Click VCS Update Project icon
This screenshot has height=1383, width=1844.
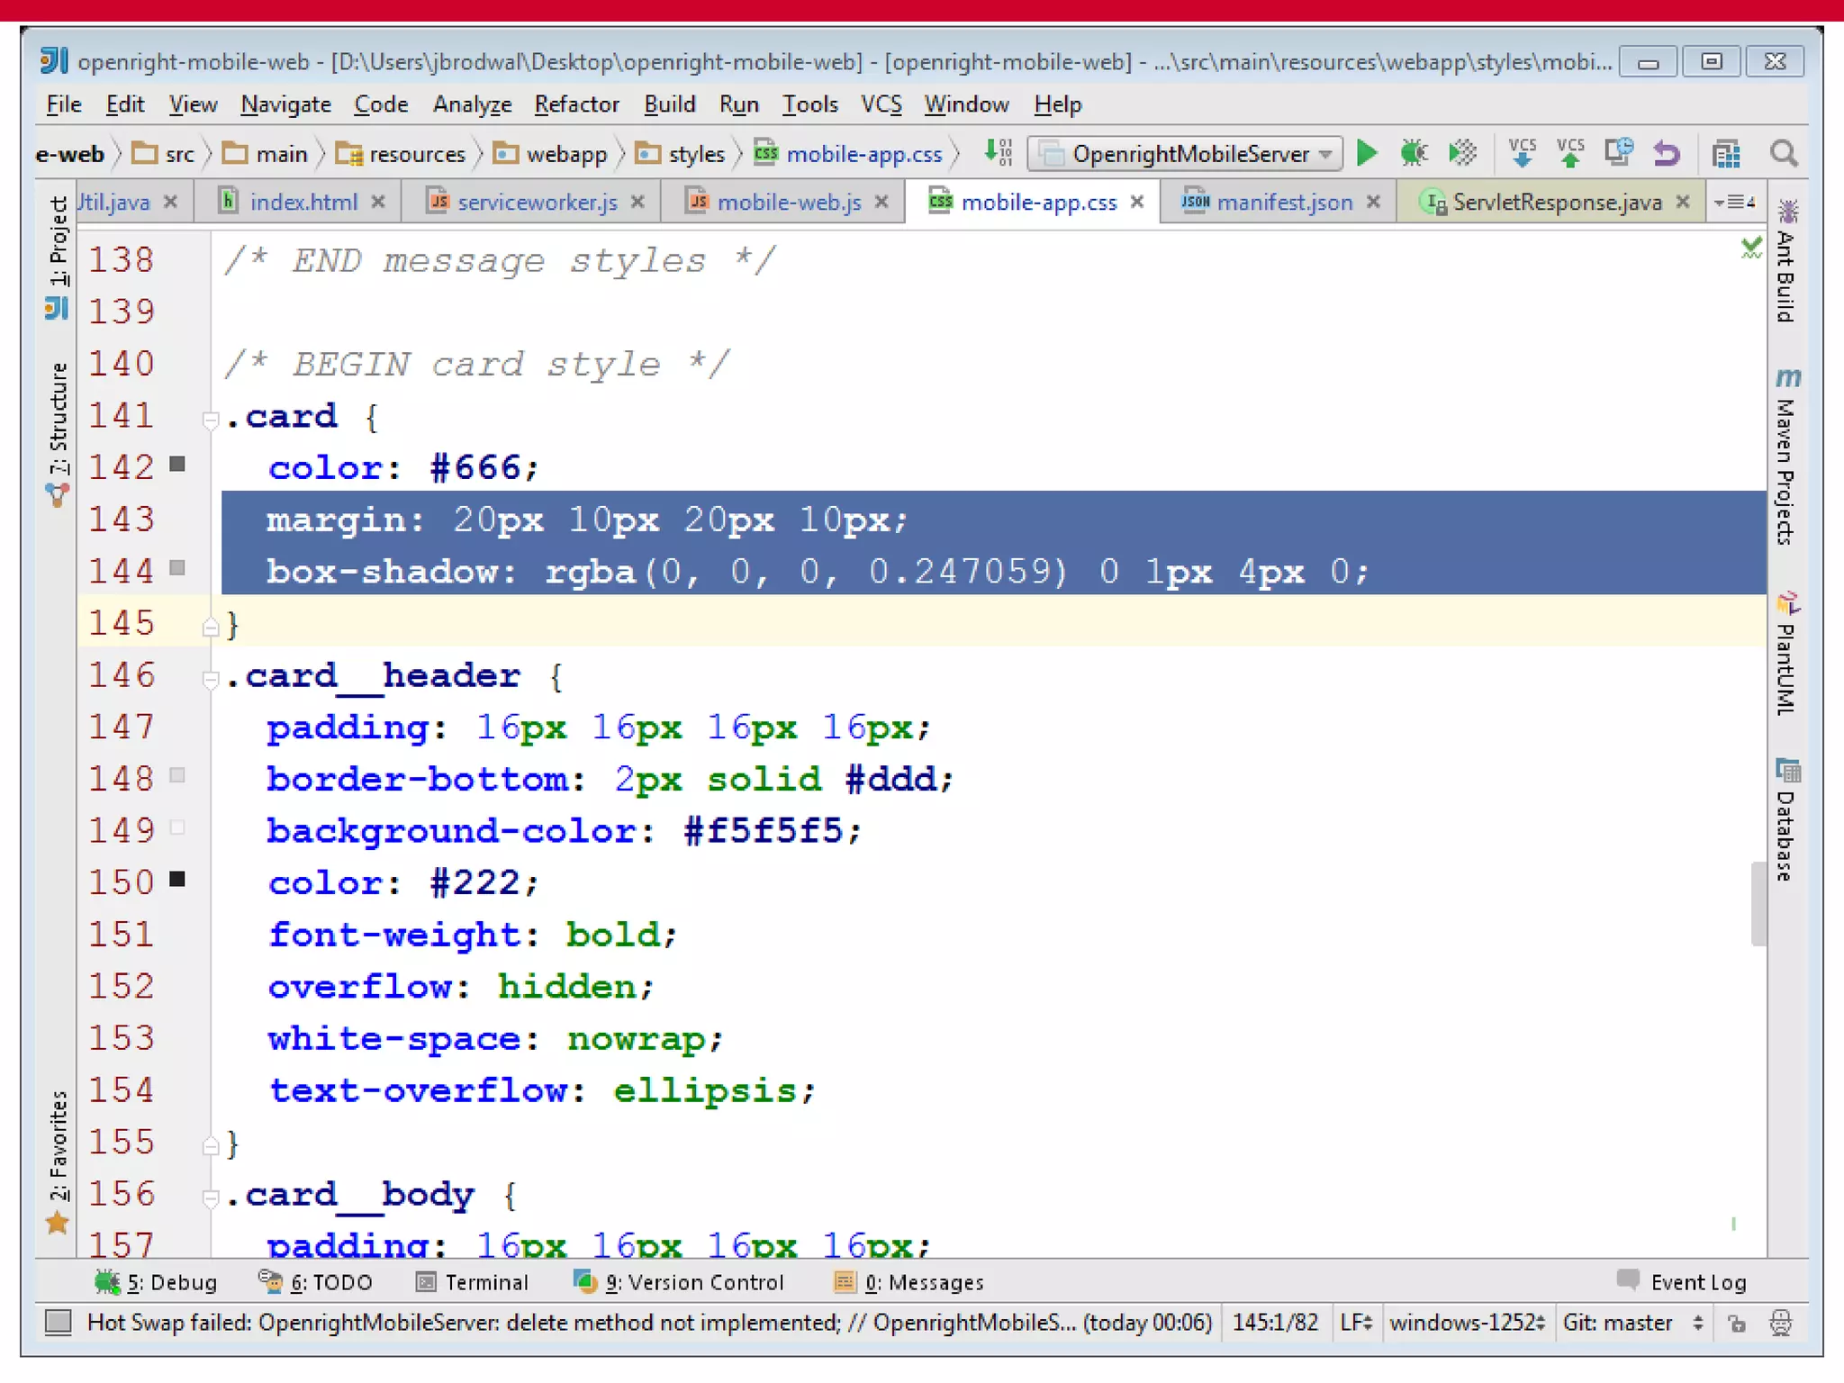(x=1522, y=154)
